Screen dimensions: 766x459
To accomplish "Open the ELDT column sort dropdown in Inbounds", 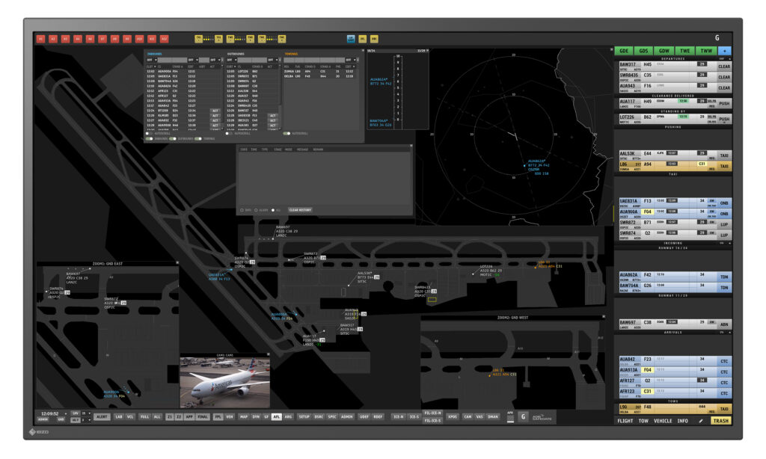I will pyautogui.click(x=150, y=67).
